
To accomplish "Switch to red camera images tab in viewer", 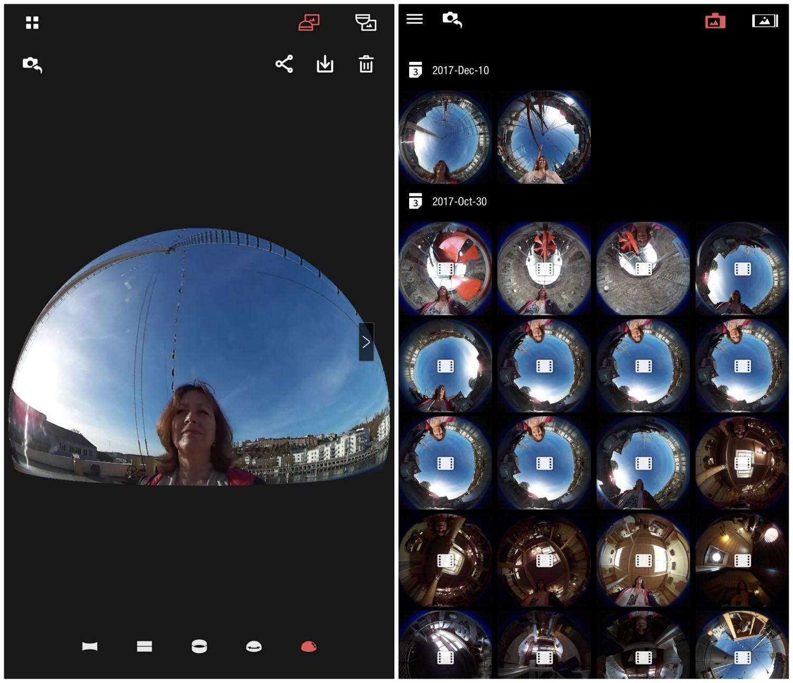I will pyautogui.click(x=309, y=22).
